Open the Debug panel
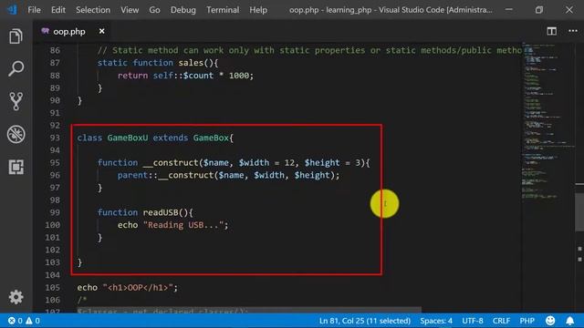Image resolution: width=584 pixels, height=328 pixels. pos(16,134)
